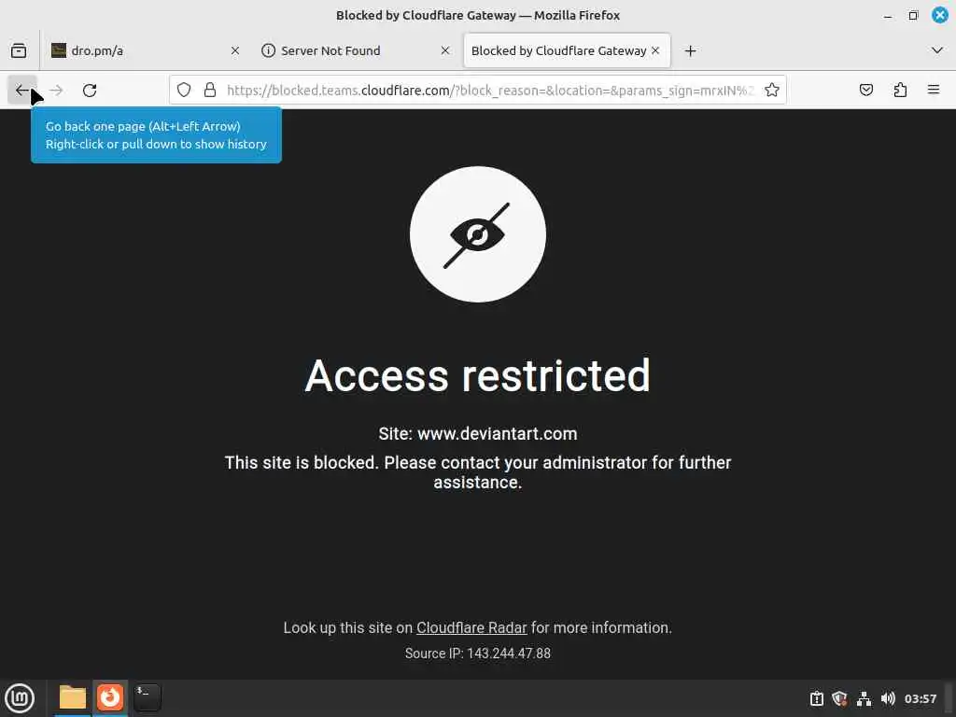Open the Firefox View recent browsing button
Image resolution: width=956 pixels, height=717 pixels.
[x=19, y=50]
